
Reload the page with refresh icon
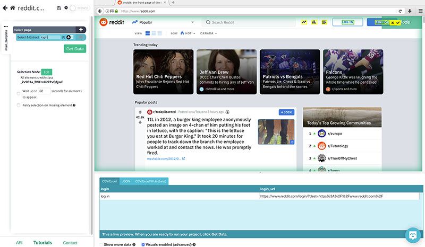tap(400, 11)
